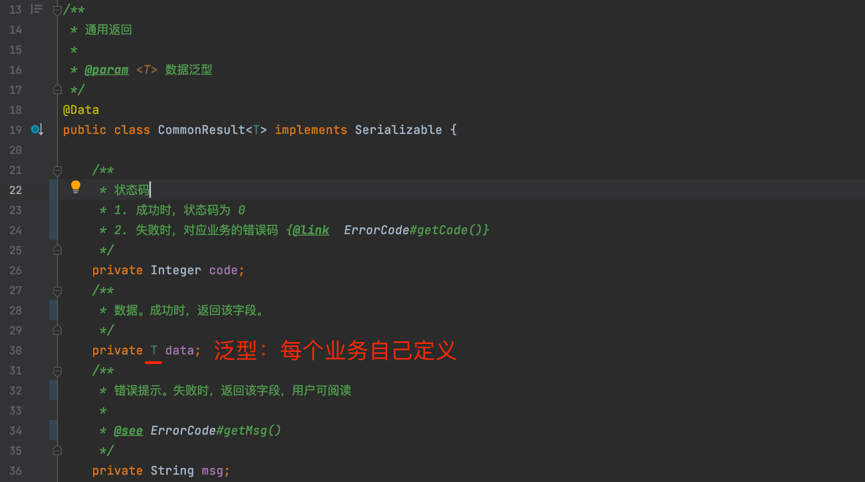Viewport: 865px width, 482px height.
Task: Click the Integer type on line 26
Action: coord(176,270)
